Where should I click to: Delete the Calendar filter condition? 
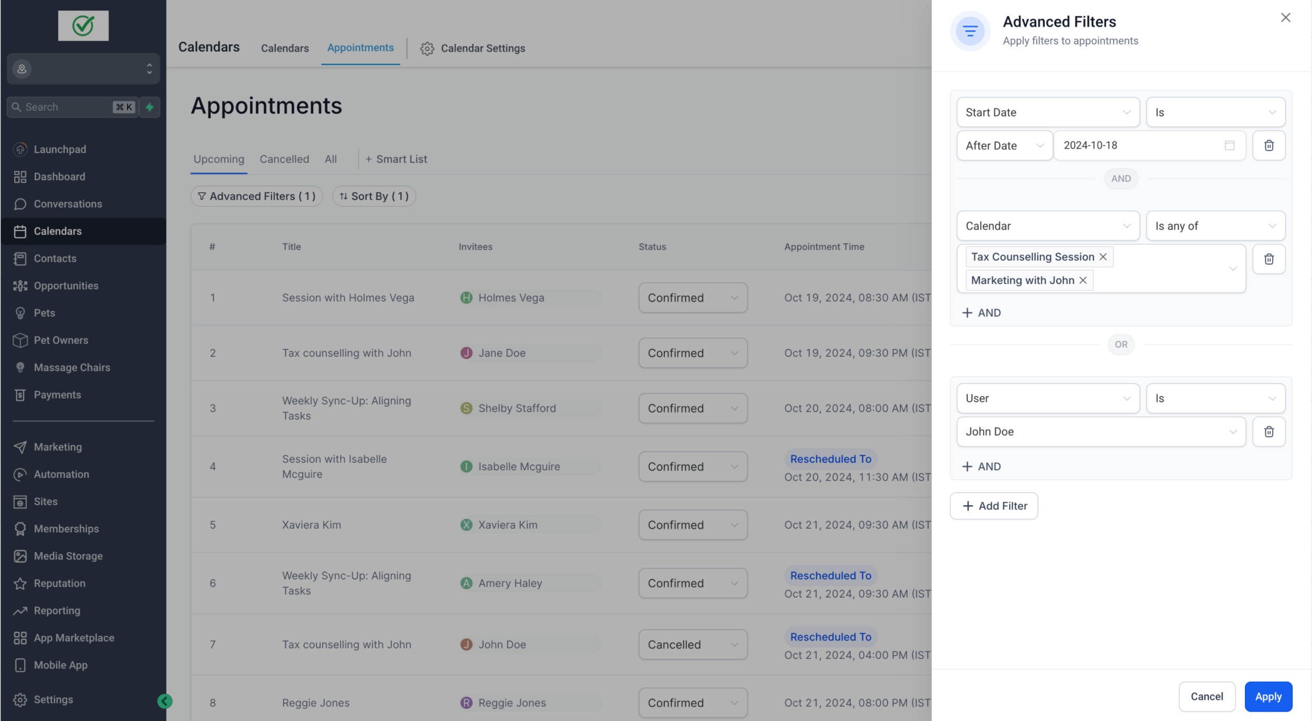click(x=1269, y=259)
